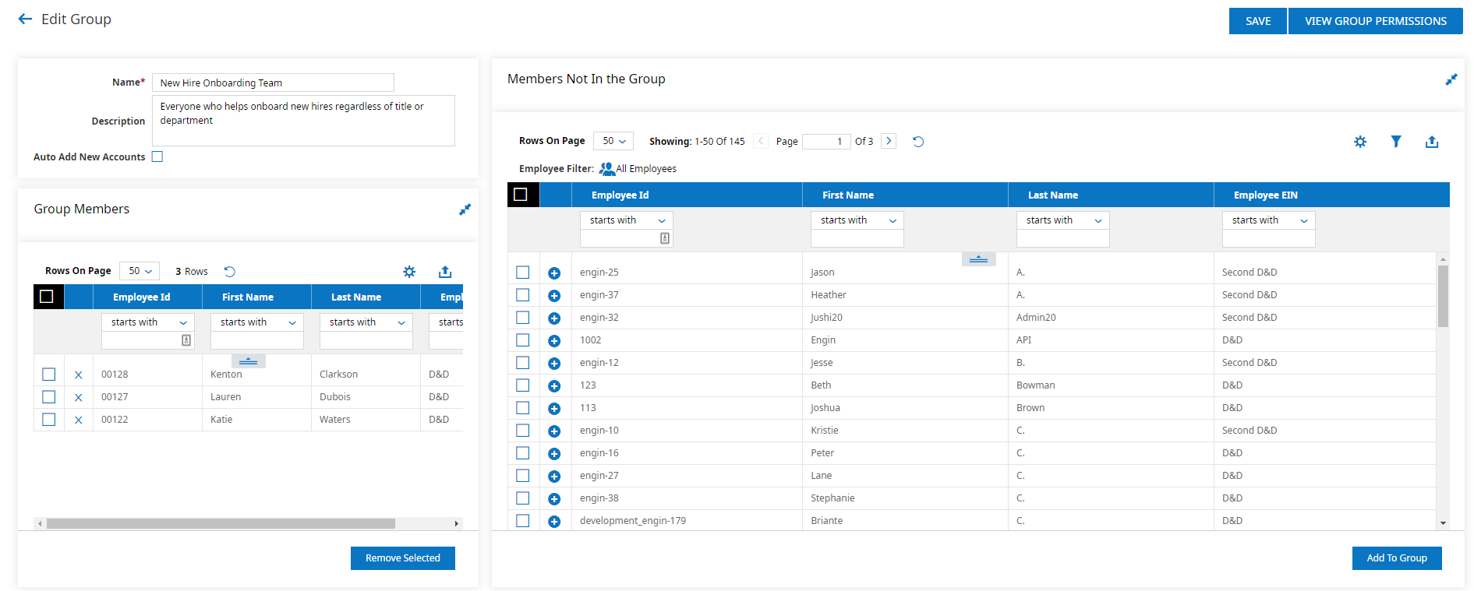The height and width of the screenshot is (591, 1474).
Task: Remove Katie Waters with the X icon
Action: coord(78,420)
